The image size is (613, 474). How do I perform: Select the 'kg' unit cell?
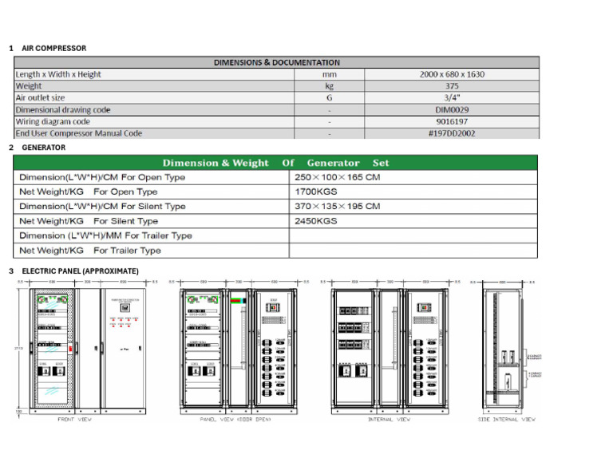pyautogui.click(x=329, y=86)
